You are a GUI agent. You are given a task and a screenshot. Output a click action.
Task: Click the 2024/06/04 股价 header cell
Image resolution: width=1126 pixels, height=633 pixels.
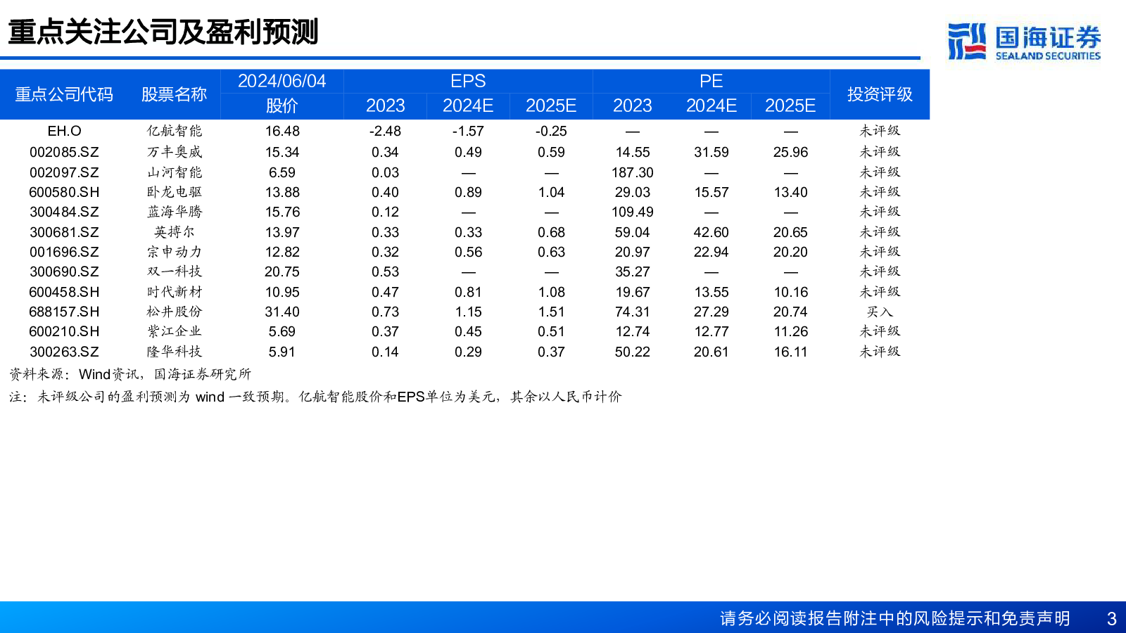(281, 94)
